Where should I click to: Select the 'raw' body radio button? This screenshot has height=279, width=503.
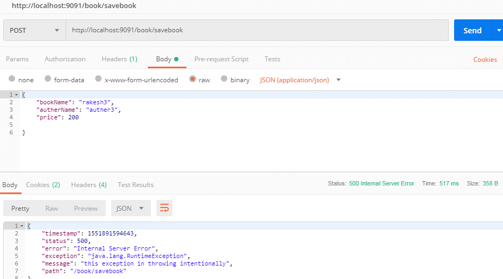pos(192,80)
